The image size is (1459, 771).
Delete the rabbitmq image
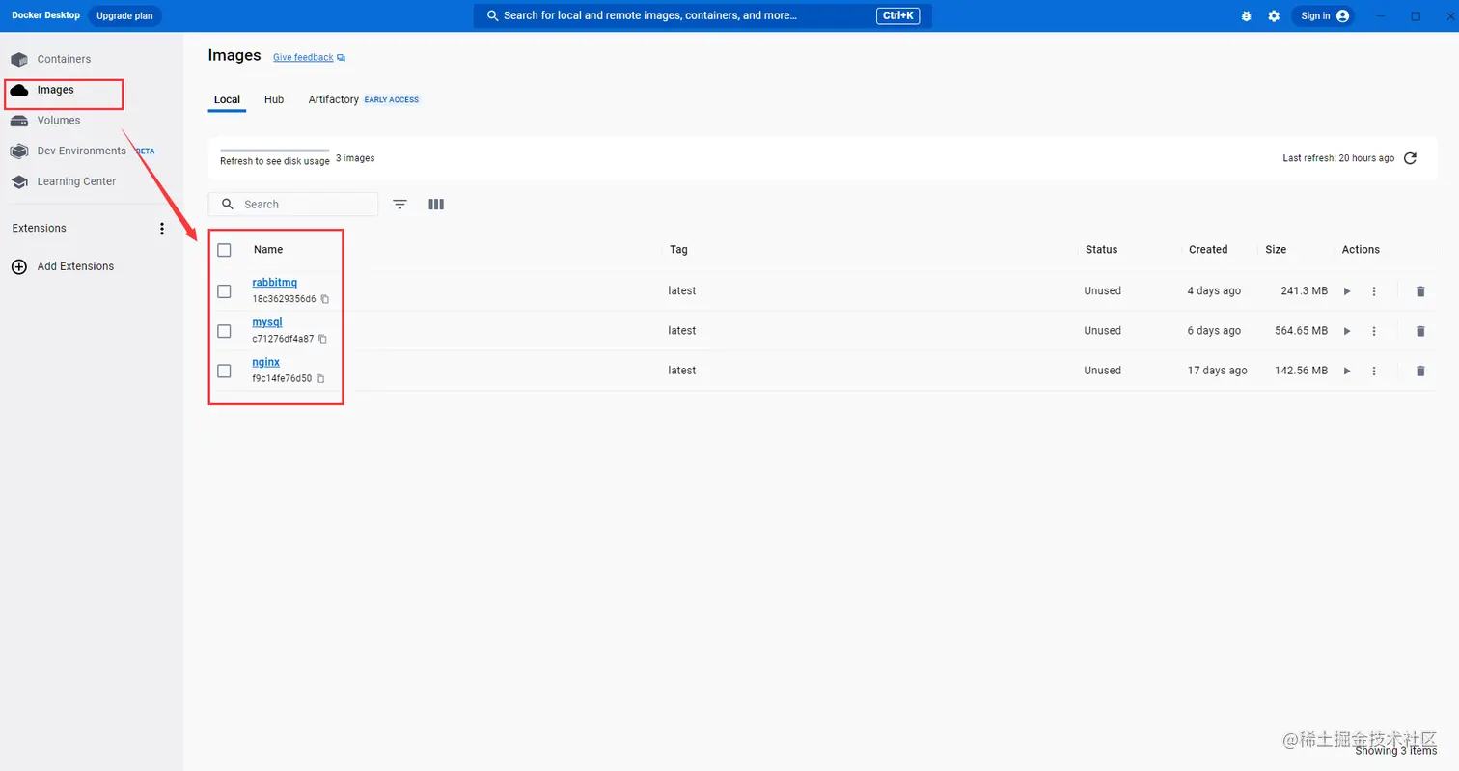[x=1420, y=291]
